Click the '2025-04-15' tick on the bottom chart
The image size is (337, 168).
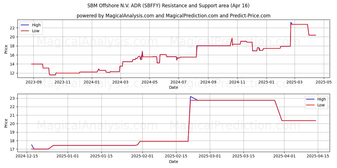coord(318,156)
